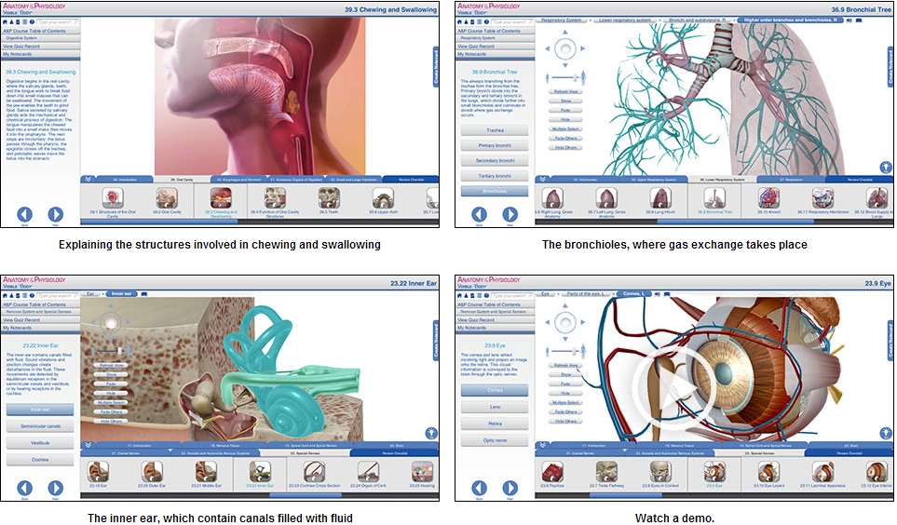
Task: Select Review Checklist tab in Chewing and Swallowing screen
Action: click(411, 180)
